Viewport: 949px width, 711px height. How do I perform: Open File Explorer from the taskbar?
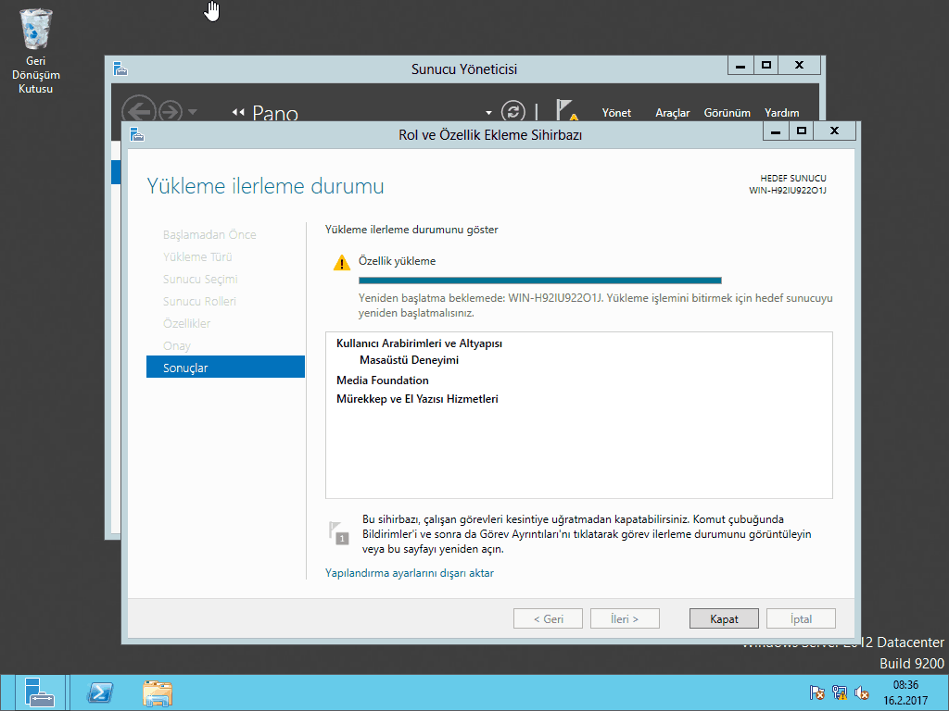[158, 692]
